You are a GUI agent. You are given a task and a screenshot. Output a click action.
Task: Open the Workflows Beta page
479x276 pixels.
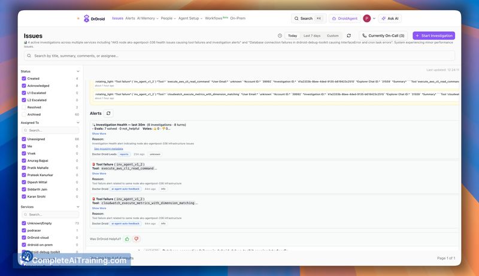tap(216, 19)
